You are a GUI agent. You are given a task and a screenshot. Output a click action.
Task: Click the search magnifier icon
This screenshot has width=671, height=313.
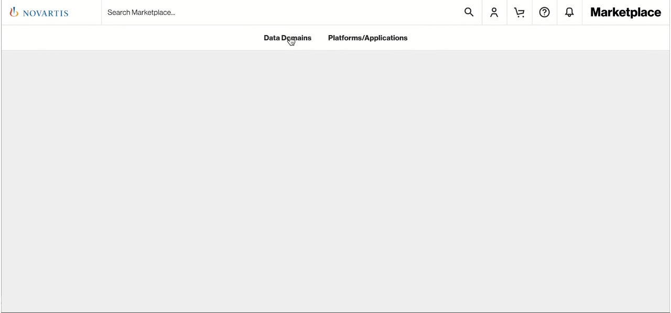(x=469, y=12)
